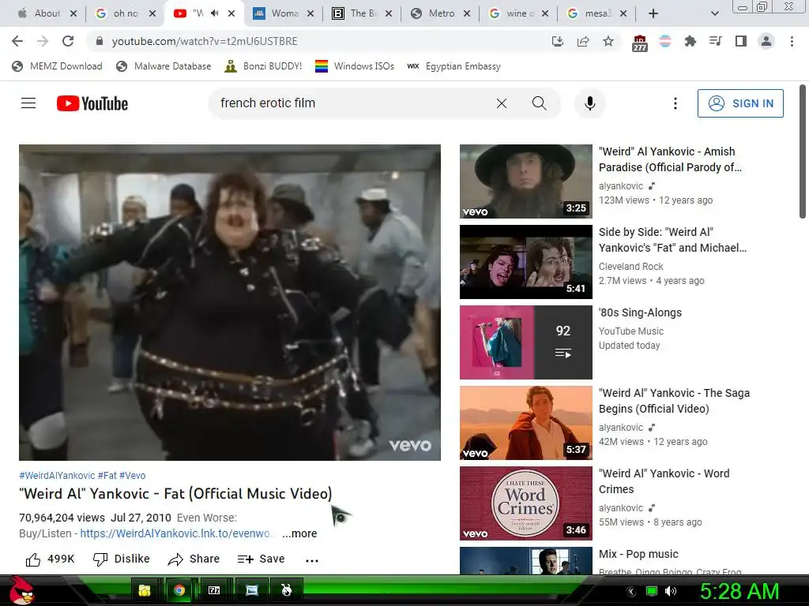Open the Egyptian Embassy bookmark
Screen dimensions: 809x606
pyautogui.click(x=453, y=66)
